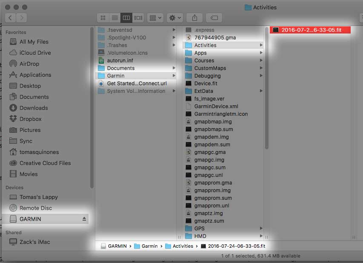The image size is (363, 263).
Task: Open AirDrop in sidebar
Action: [x=24, y=64]
